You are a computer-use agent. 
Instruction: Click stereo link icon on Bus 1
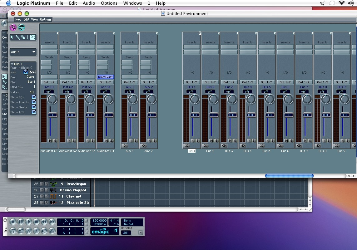click(187, 145)
